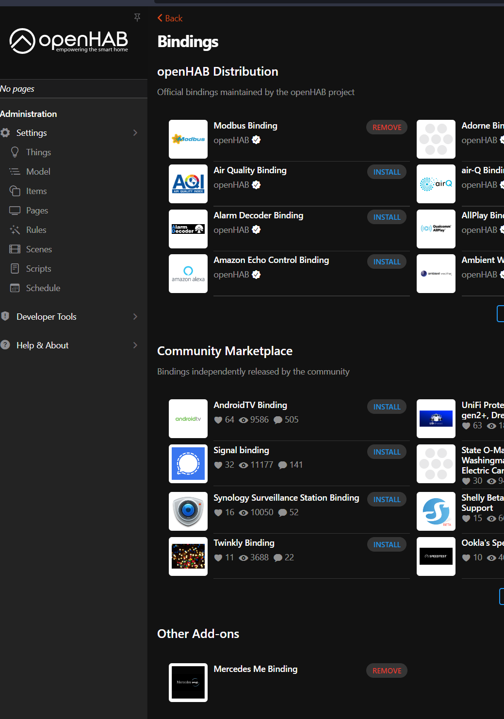Image resolution: width=504 pixels, height=719 pixels.
Task: Install the Air Quality Binding
Action: 387,172
